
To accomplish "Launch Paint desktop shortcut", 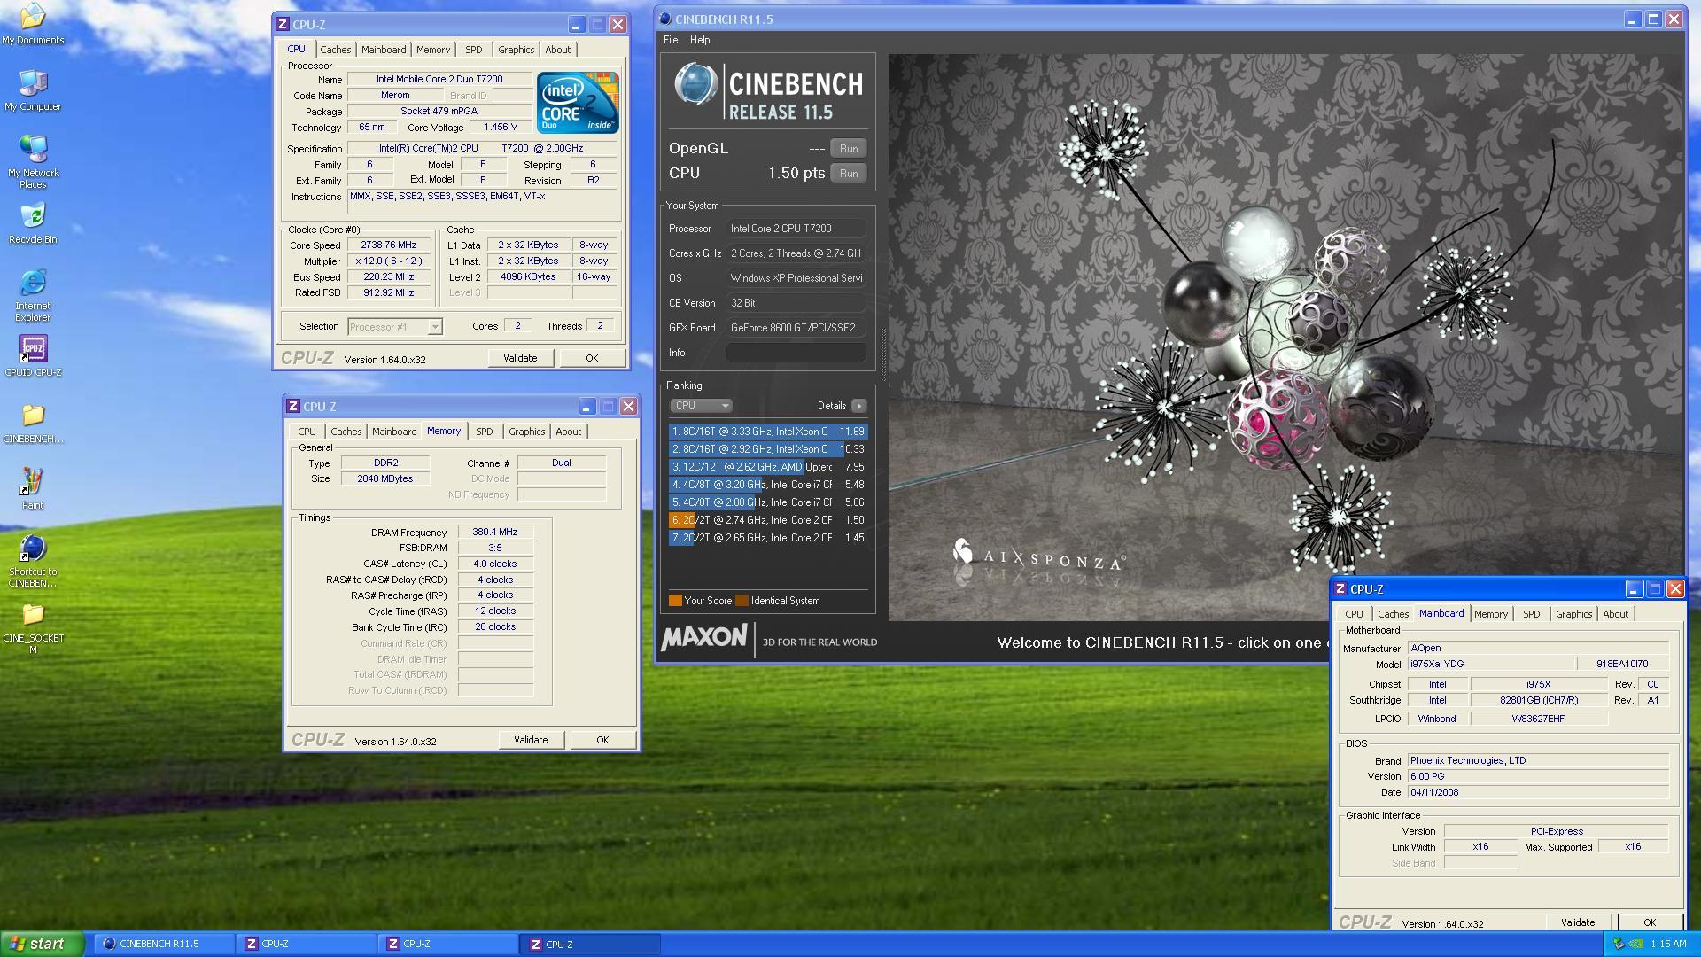I will point(33,489).
